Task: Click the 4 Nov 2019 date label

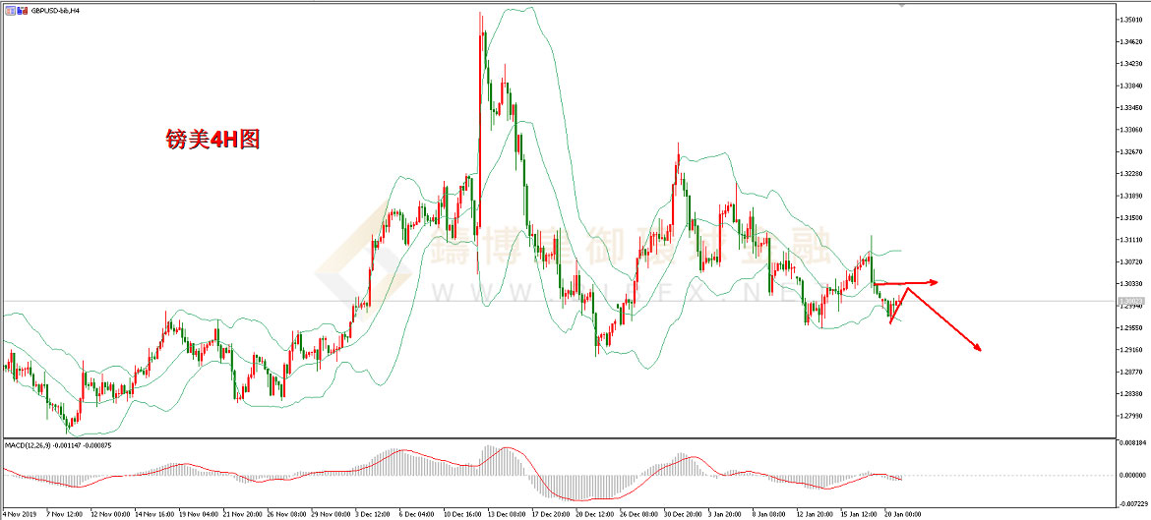Action: click(22, 513)
